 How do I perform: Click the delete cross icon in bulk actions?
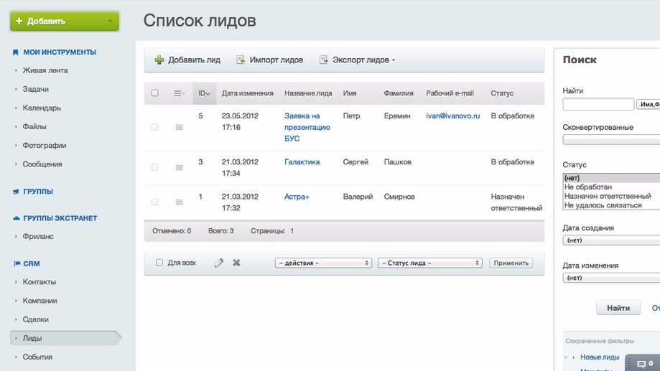236,263
